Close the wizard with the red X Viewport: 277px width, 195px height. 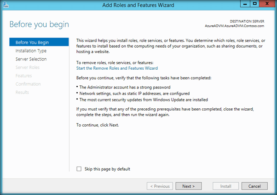coord(266,4)
